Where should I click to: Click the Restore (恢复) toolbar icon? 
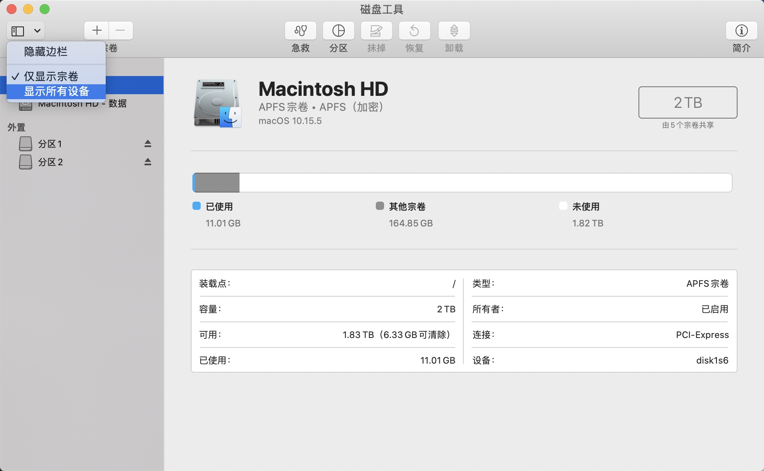click(414, 31)
